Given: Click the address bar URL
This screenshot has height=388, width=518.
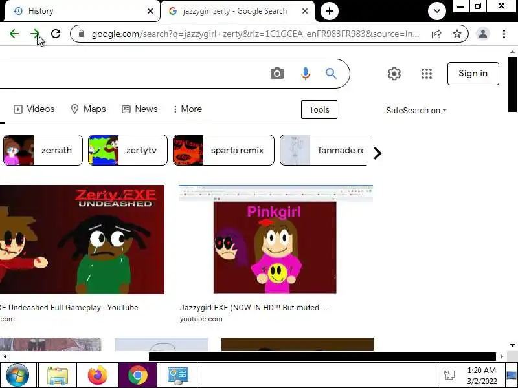Looking at the screenshot, I should point(255,34).
